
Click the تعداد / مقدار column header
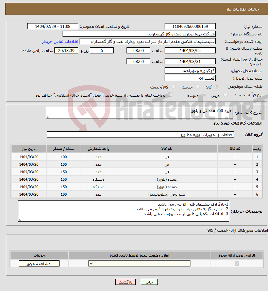click(64, 149)
